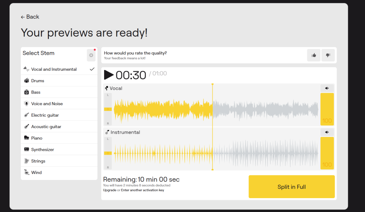Pick the Piano stem icon
The image size is (365, 212).
[26, 138]
